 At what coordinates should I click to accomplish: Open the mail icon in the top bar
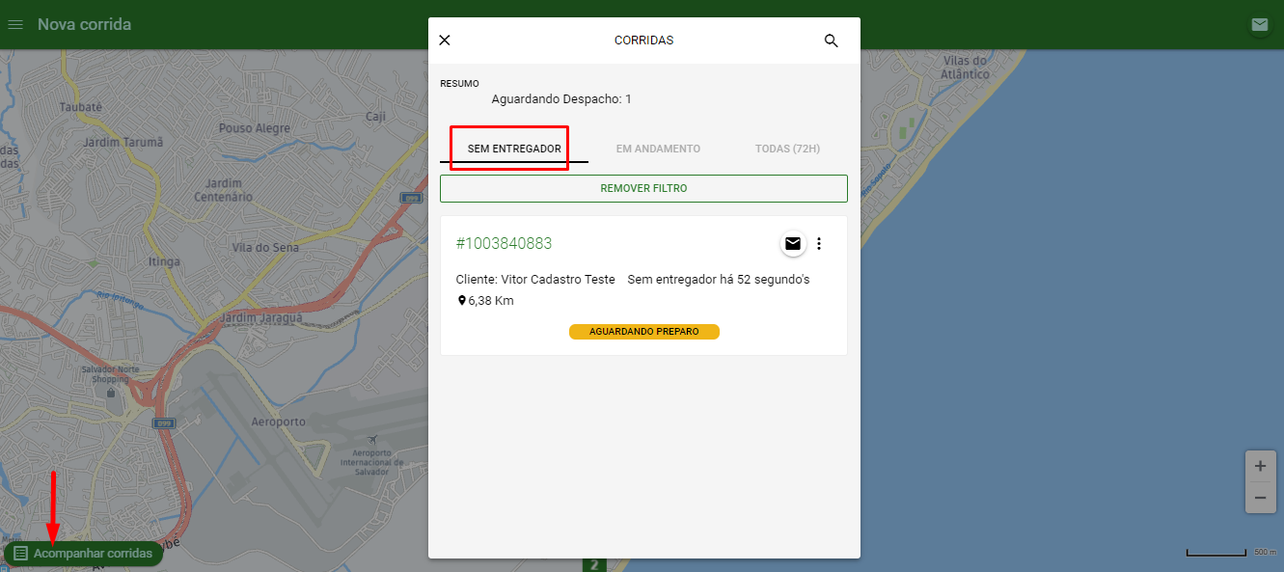(x=1259, y=24)
